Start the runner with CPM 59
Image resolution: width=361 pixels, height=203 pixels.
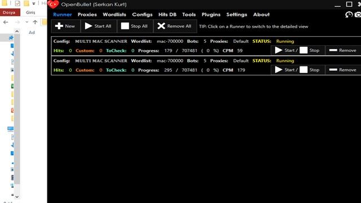click(286, 50)
